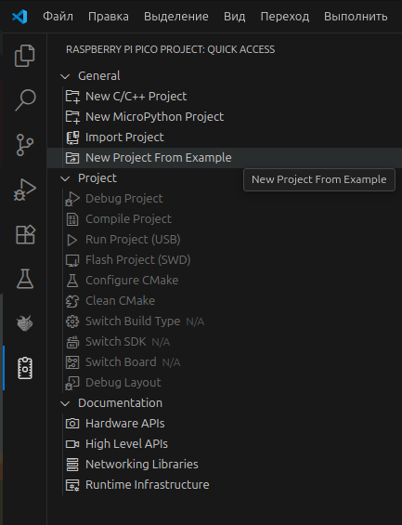Open the Extensions view icon
Screen dimensions: 402x525
25,234
